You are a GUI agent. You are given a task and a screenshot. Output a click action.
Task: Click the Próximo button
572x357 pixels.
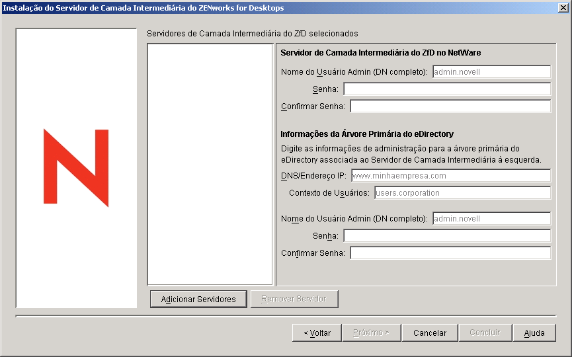click(x=372, y=333)
